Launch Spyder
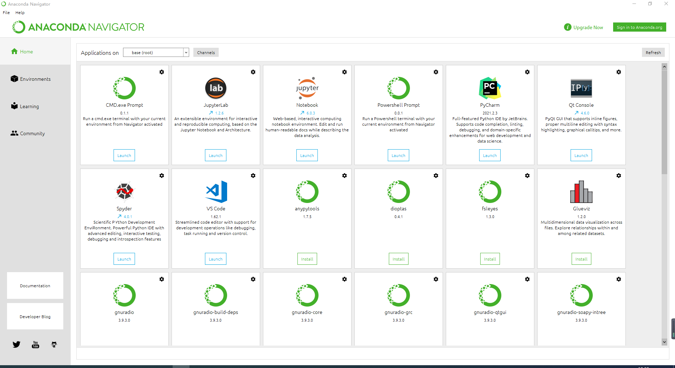Viewport: 675px width, 368px height. pos(124,259)
